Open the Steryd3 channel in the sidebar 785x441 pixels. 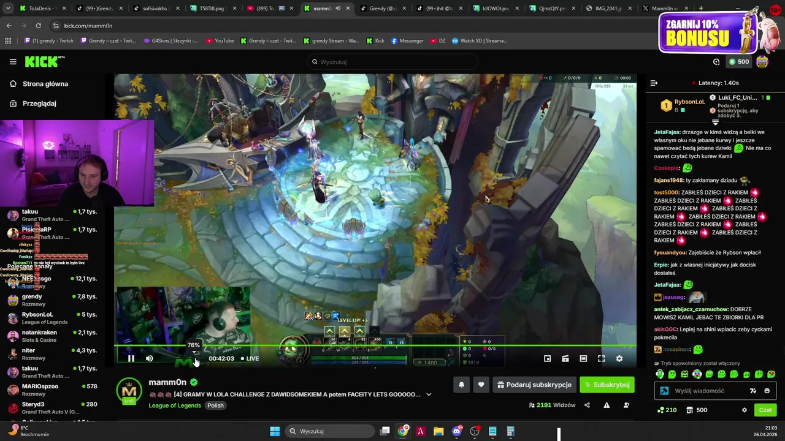point(52,407)
